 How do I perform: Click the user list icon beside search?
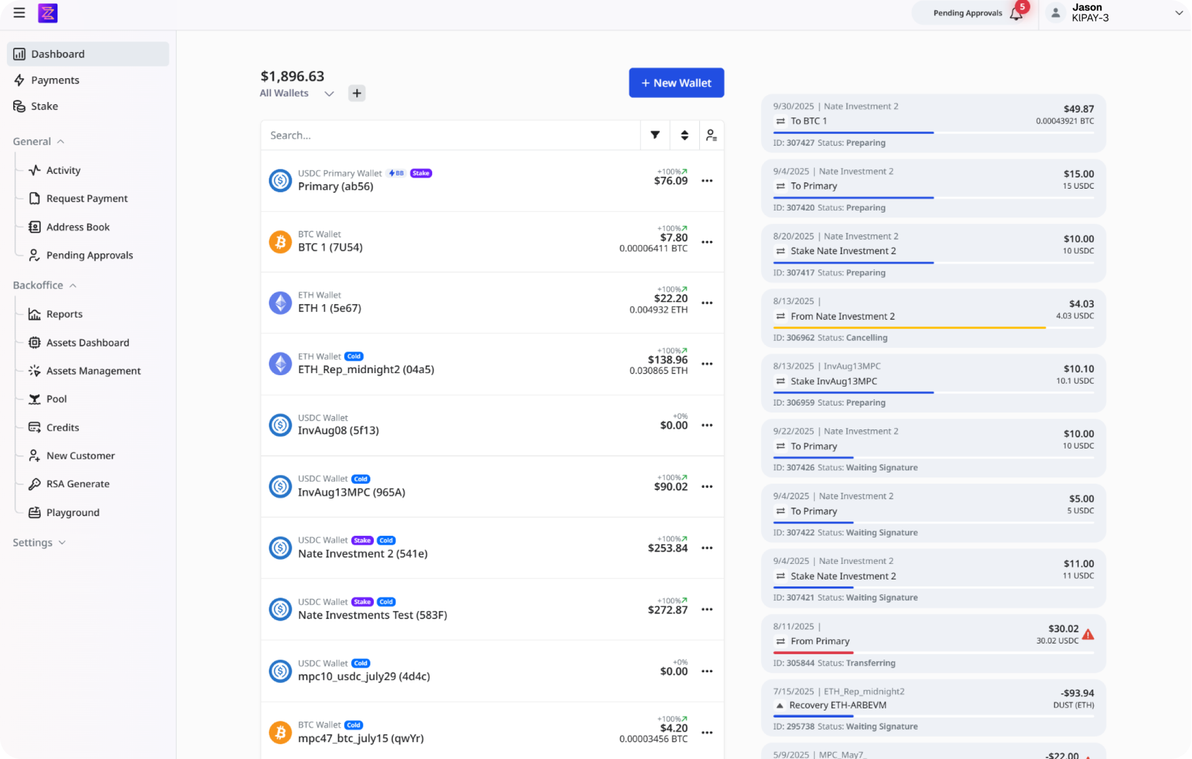[x=711, y=135]
